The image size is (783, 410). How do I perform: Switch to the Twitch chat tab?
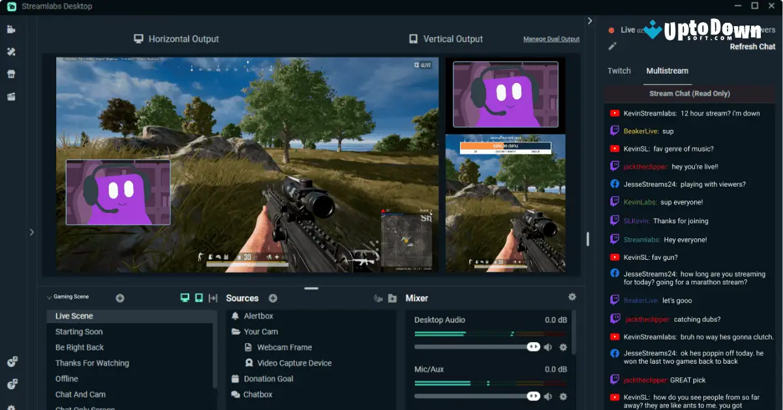pos(619,71)
